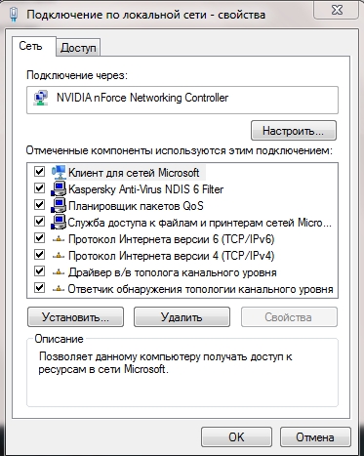Click the Служба доступа к файлам icon

pyautogui.click(x=59, y=223)
